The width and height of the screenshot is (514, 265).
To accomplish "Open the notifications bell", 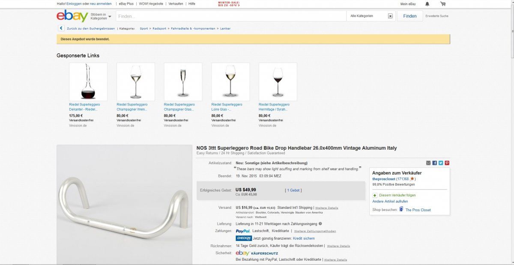I will click(427, 4).
